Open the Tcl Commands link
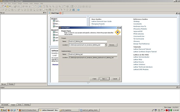Viewport: 180px width, 112px height. pyautogui.click(x=139, y=39)
